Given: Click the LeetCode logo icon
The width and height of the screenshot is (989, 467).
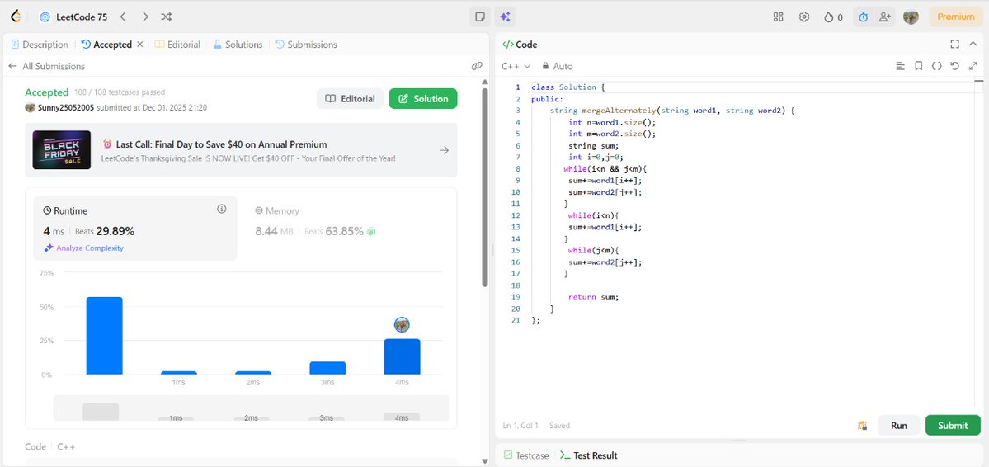Looking at the screenshot, I should 17,17.
